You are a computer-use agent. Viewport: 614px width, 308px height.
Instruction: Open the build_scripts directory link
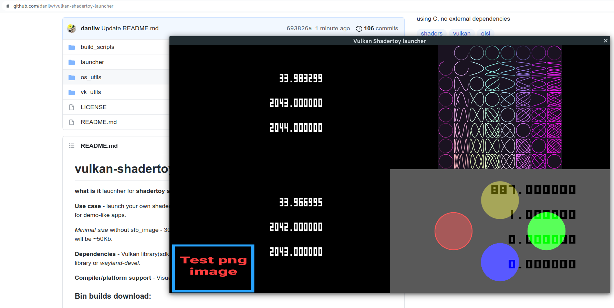(x=97, y=47)
